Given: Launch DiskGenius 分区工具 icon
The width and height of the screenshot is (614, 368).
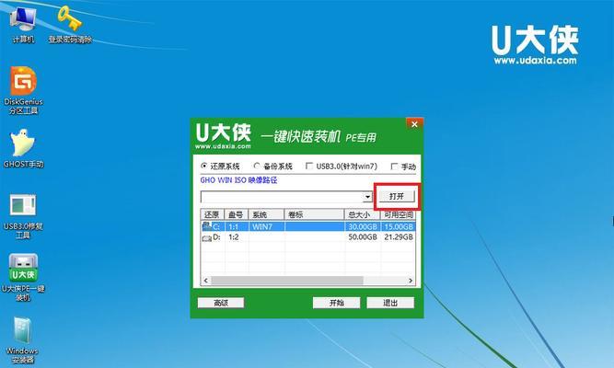Looking at the screenshot, I should (23, 90).
